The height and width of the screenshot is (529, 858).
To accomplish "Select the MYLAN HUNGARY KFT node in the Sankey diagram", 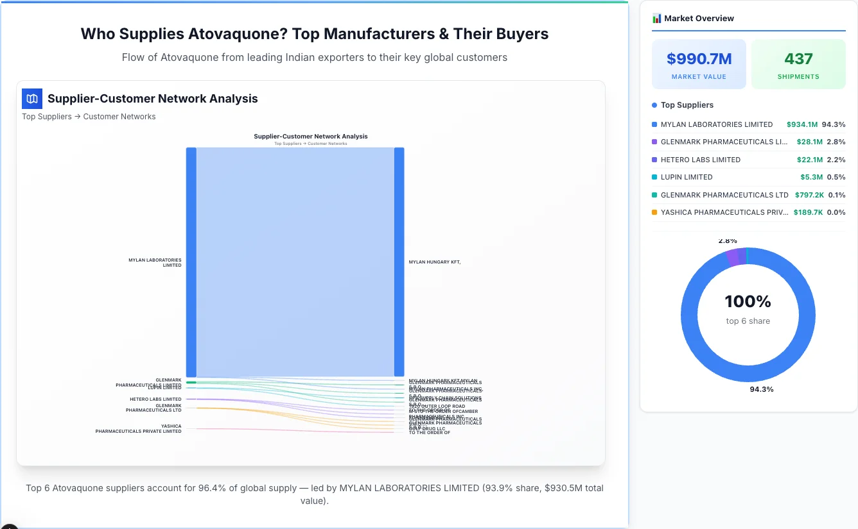I will [399, 262].
